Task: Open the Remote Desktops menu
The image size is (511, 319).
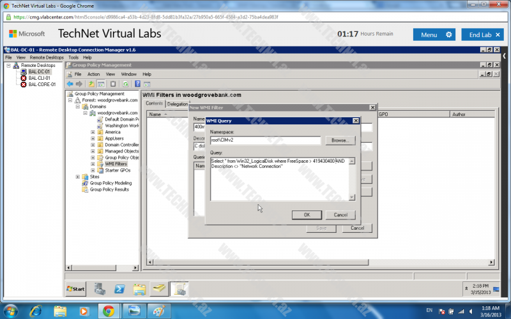Action: tap(47, 57)
